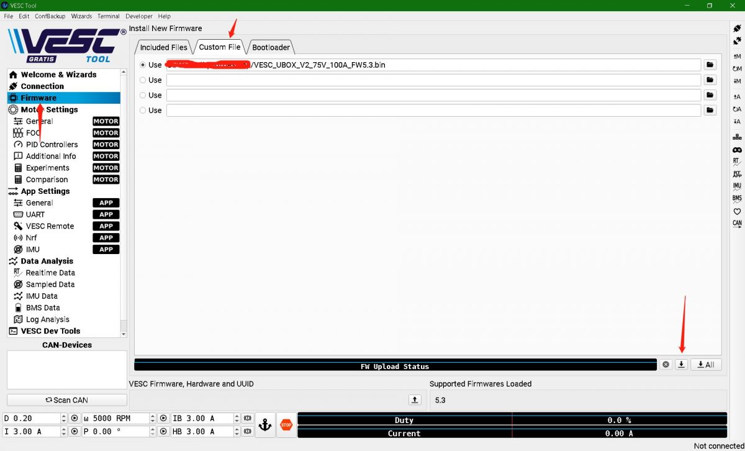Click the anchor brake button
This screenshot has width=745, height=451.
click(x=265, y=425)
